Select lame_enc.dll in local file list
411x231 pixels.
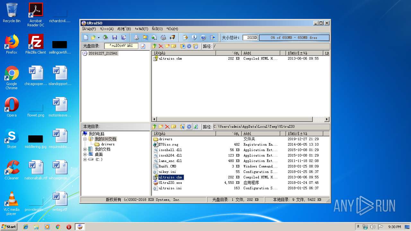click(170, 161)
